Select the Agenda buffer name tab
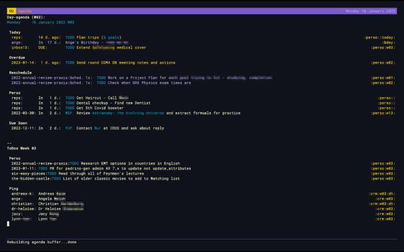The height and width of the screenshot is (252, 404). (x=25, y=11)
